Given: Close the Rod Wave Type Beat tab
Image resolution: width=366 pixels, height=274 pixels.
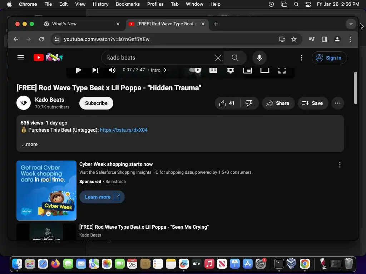Looking at the screenshot, I should click(203, 24).
